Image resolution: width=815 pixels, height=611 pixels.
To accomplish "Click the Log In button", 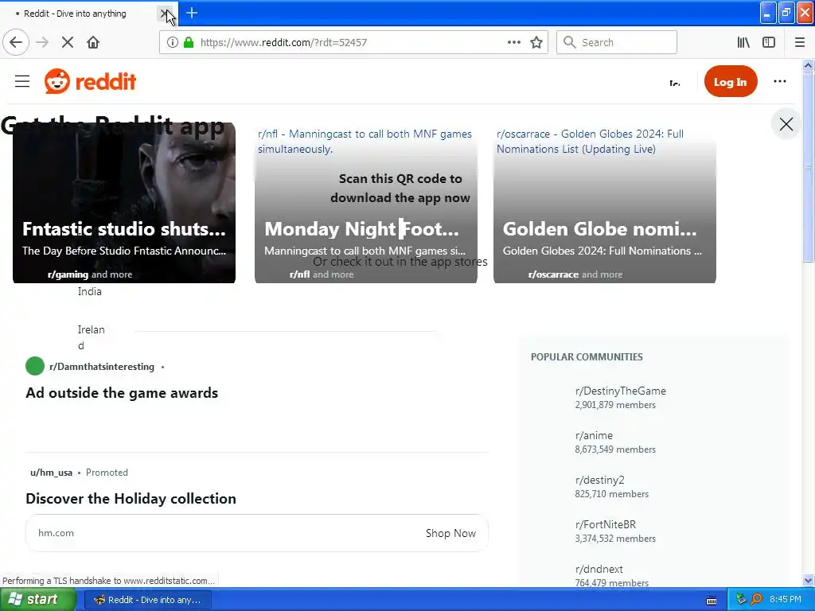I will (731, 82).
